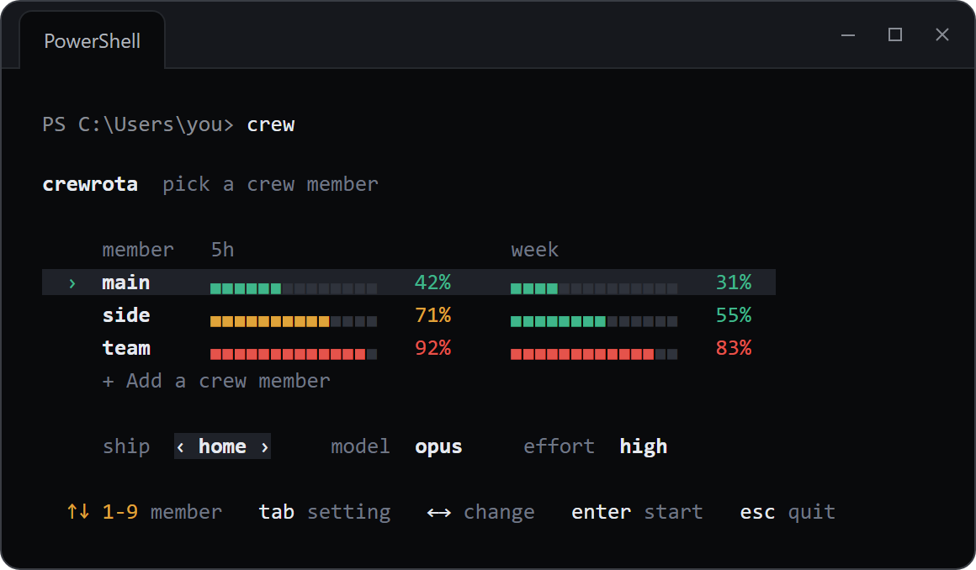Select the side crew member
Viewport: 976px width, 570px height.
(126, 315)
